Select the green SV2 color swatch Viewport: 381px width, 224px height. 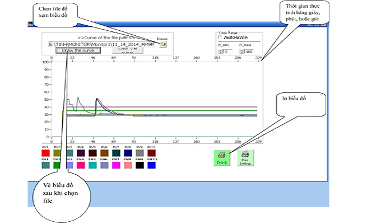coord(57,165)
